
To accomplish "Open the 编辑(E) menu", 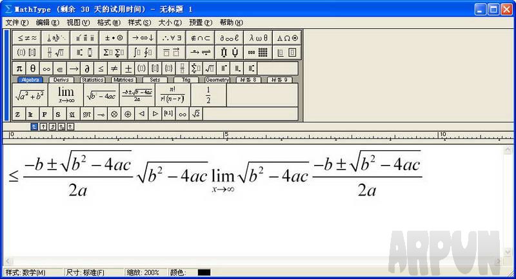I will click(x=47, y=23).
